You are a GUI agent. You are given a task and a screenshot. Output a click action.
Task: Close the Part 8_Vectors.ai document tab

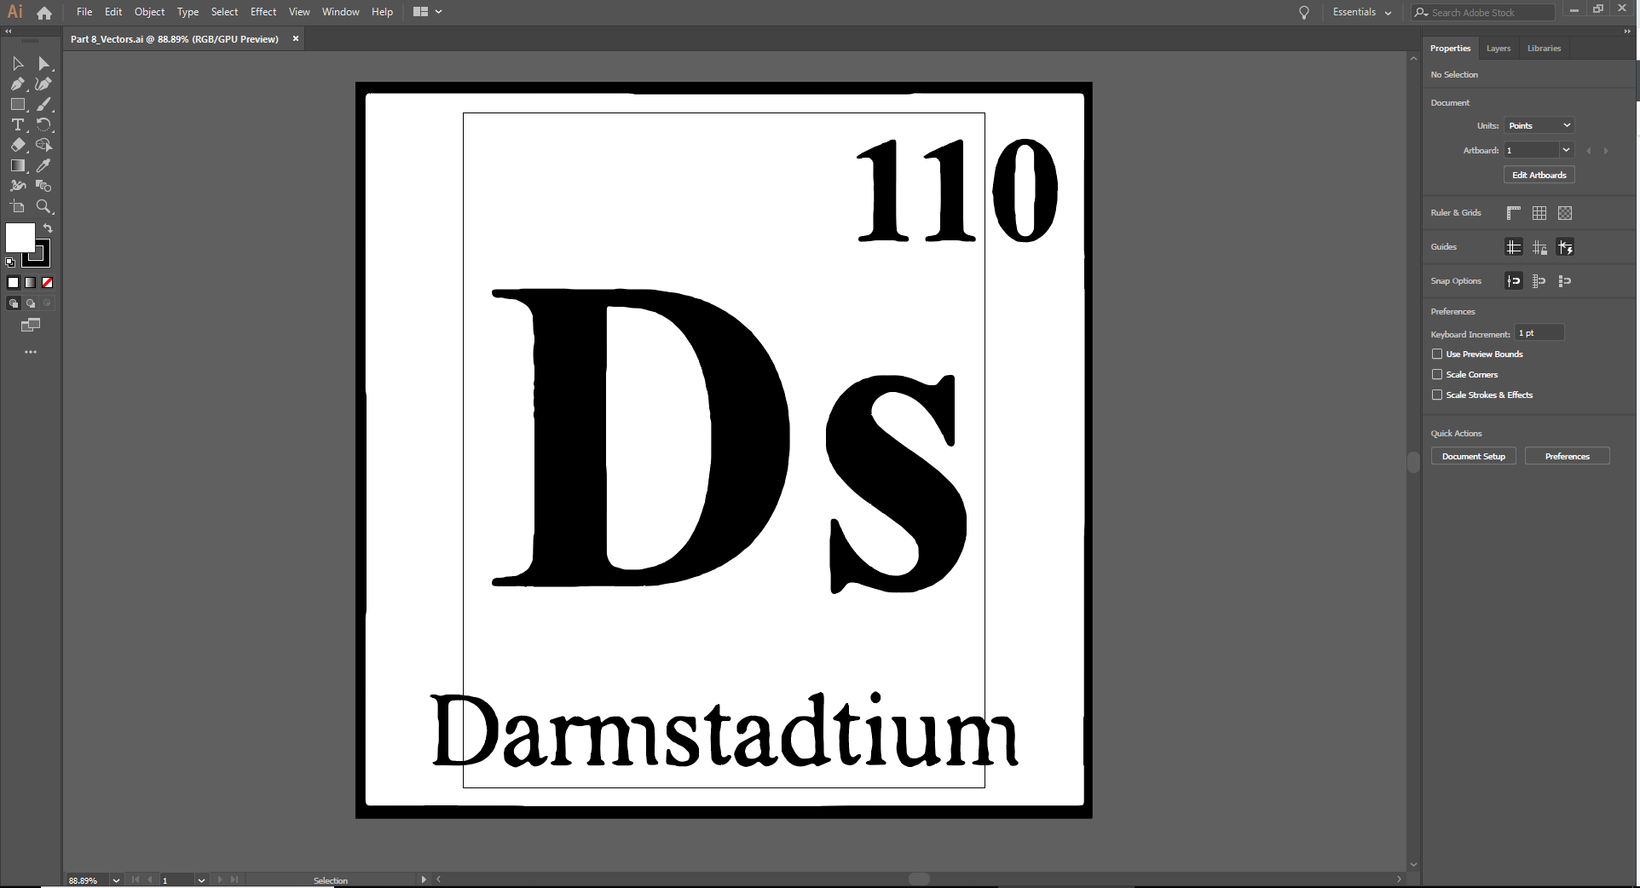pyautogui.click(x=296, y=39)
